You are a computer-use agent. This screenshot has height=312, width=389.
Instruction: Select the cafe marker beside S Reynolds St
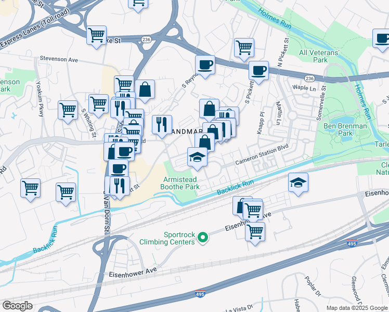pyautogui.click(x=205, y=67)
